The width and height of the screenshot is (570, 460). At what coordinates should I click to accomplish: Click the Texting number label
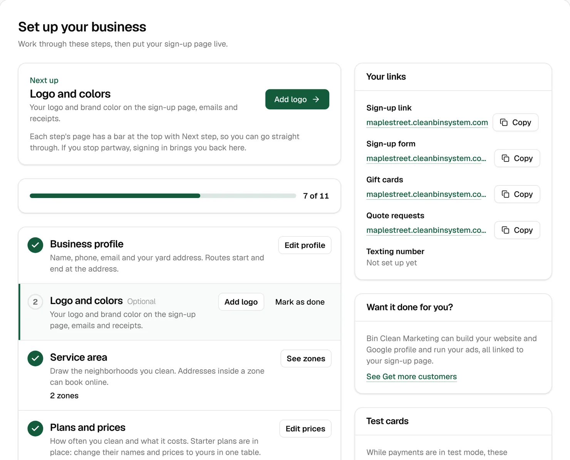pyautogui.click(x=395, y=252)
